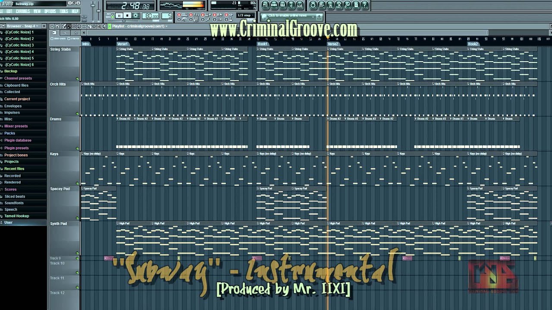The height and width of the screenshot is (310, 552).
Task: Open the CHANNELS menu
Action: pos(23,11)
